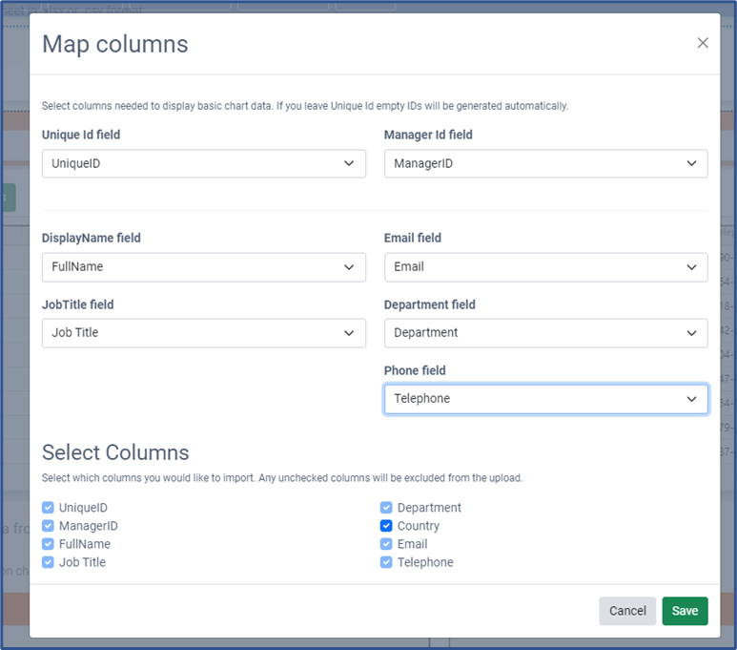Open the DisplayName field dropdown
The image size is (737, 650).
(x=203, y=267)
